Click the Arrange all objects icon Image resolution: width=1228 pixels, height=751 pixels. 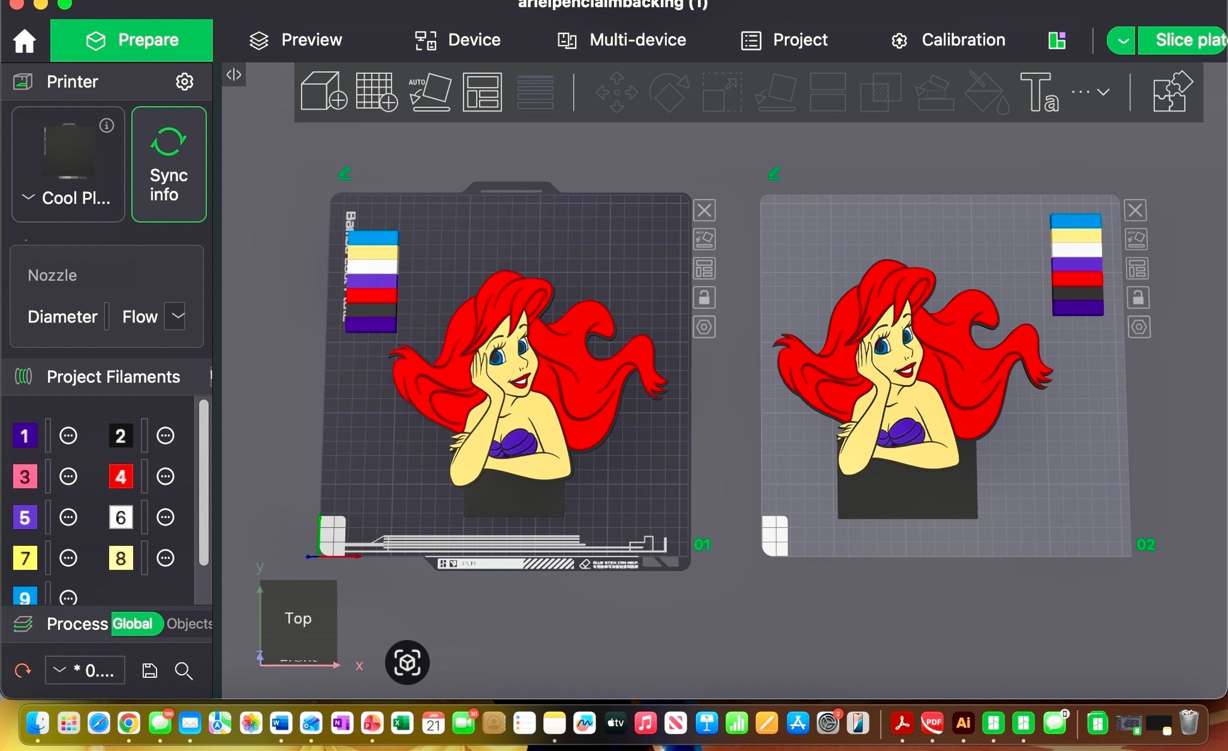click(482, 92)
